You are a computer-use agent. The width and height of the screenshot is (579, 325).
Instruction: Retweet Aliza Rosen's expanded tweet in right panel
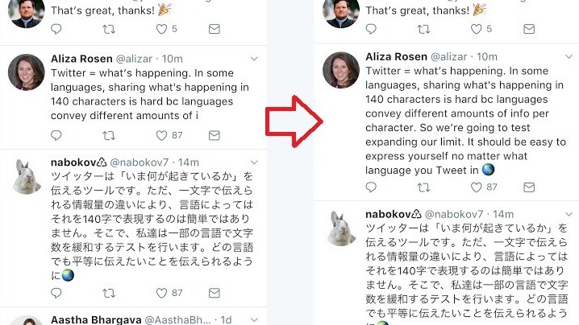coord(424,187)
